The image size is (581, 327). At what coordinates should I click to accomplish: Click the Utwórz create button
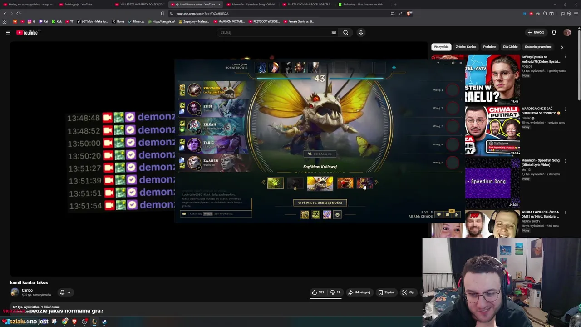(x=536, y=32)
